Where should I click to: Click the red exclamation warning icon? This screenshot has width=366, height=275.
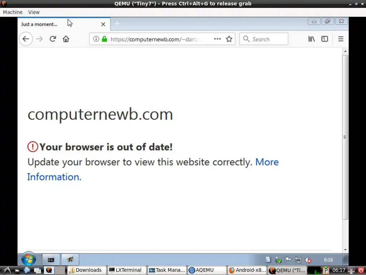33,147
